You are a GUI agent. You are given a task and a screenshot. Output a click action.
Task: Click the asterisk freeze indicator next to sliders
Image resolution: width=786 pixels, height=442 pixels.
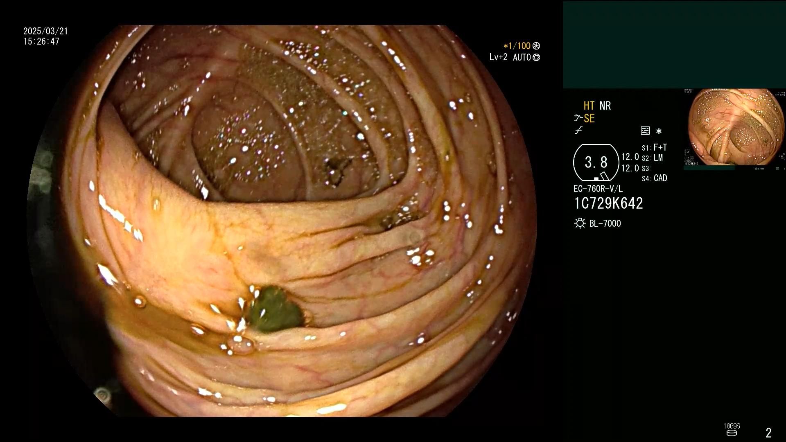click(659, 131)
